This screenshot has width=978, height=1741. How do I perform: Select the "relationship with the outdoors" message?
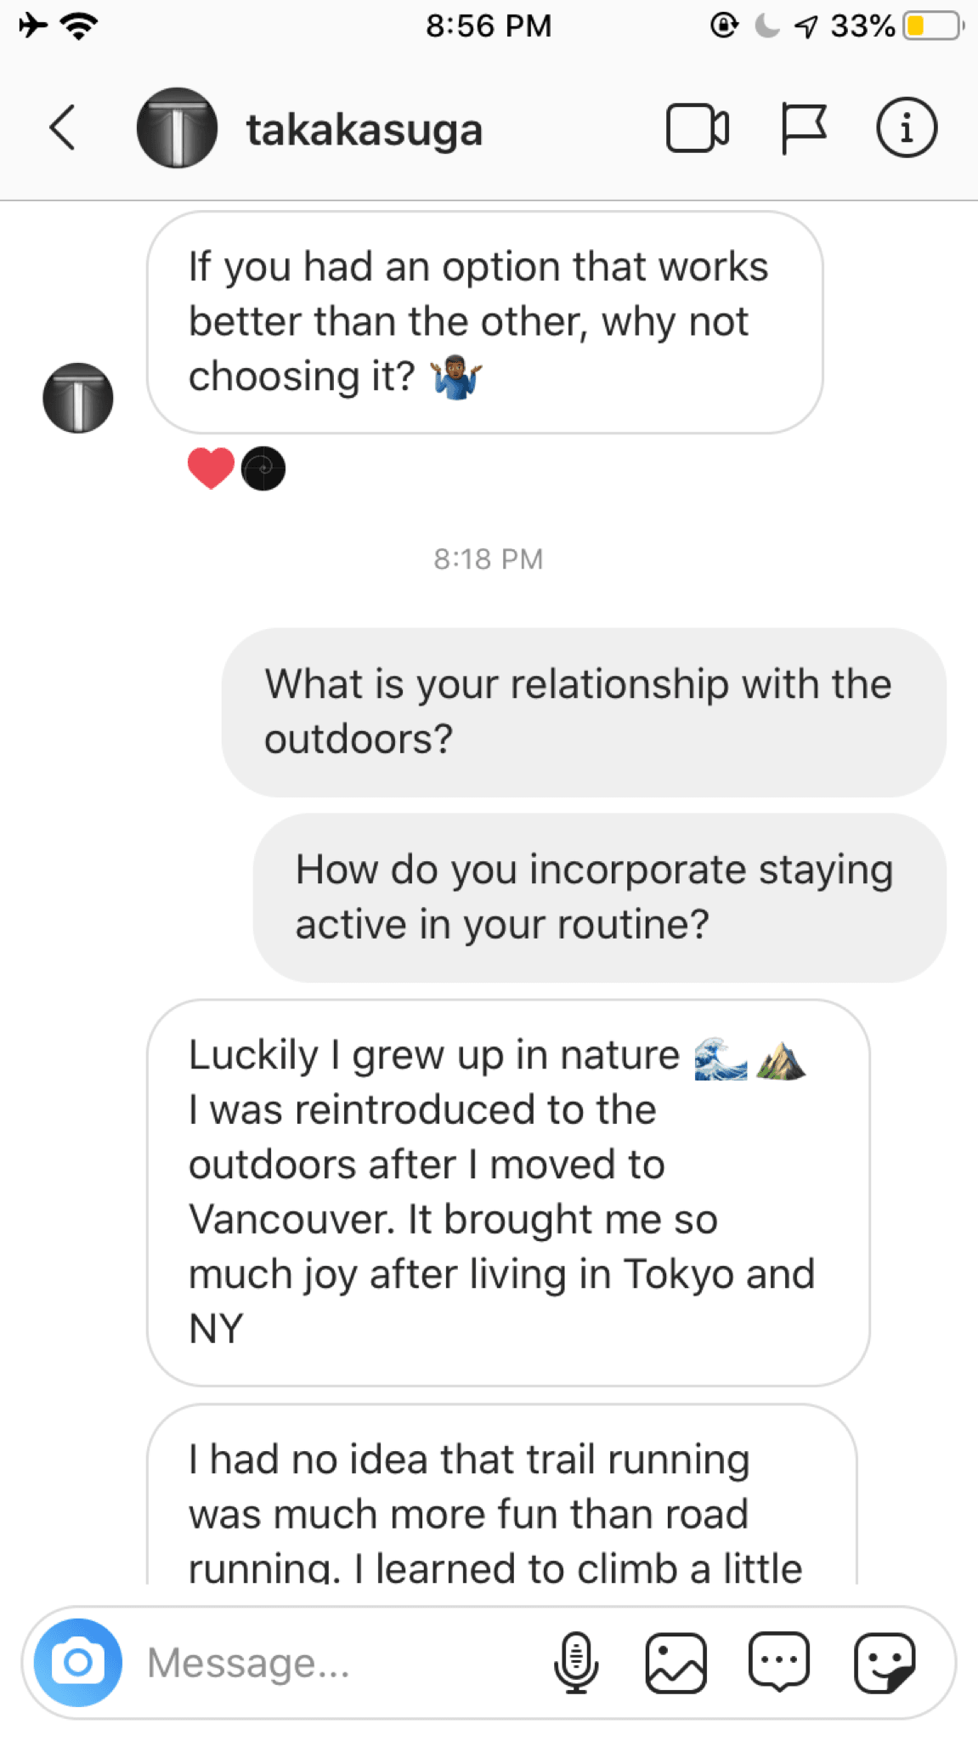click(x=584, y=712)
